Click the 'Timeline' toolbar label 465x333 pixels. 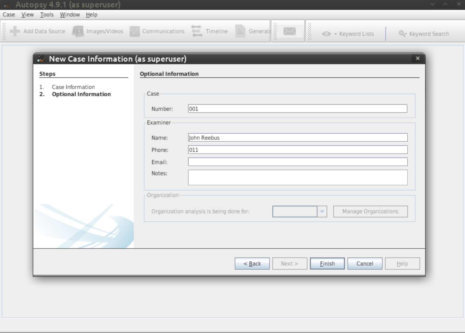coord(217,31)
